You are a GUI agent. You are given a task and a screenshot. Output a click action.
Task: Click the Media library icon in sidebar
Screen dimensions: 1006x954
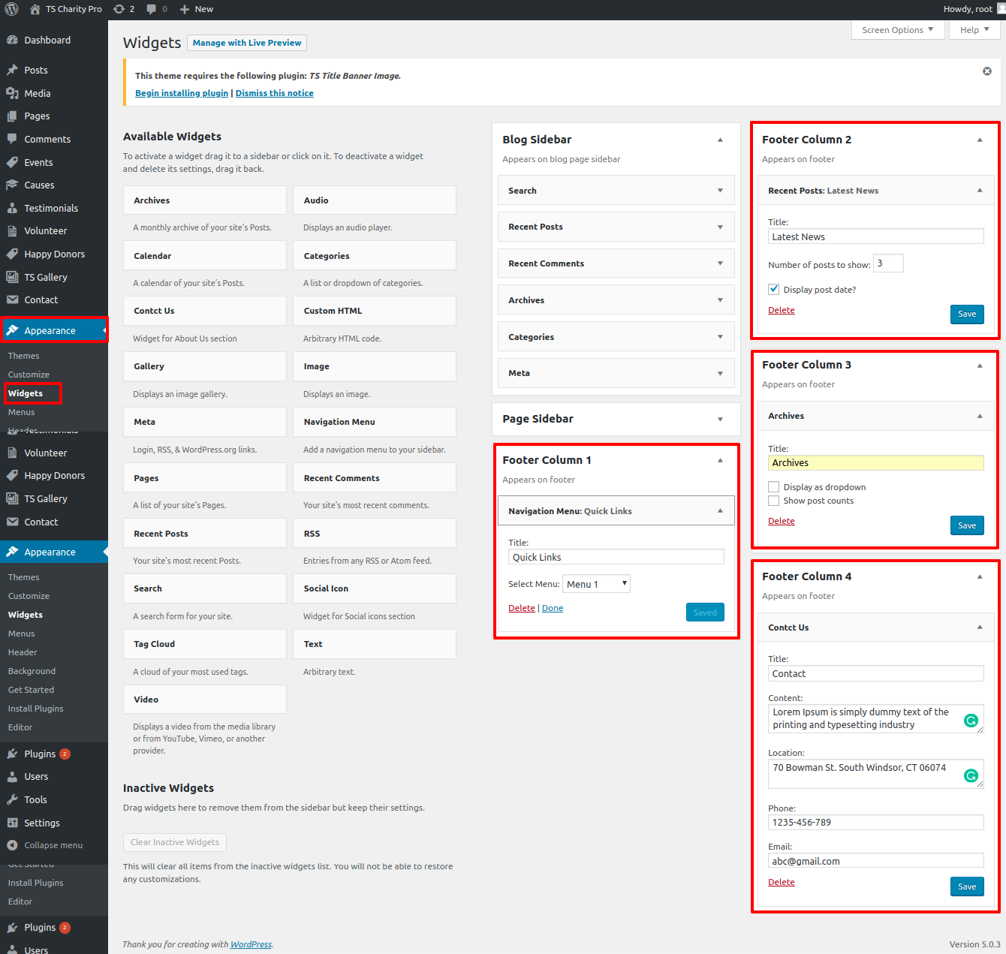[x=12, y=93]
